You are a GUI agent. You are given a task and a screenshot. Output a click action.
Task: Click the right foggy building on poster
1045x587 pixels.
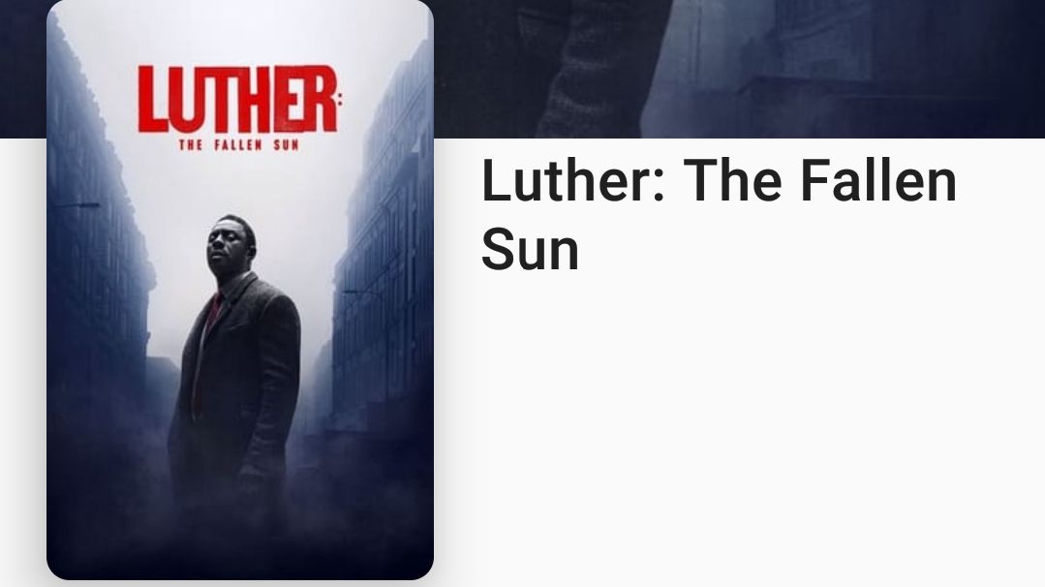[384, 253]
